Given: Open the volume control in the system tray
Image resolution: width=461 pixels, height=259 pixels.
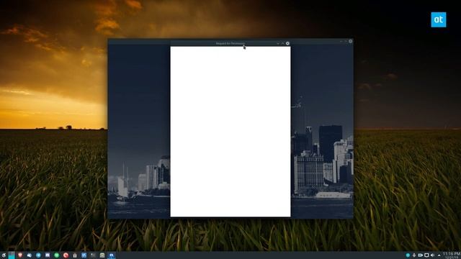Looking at the screenshot, I should click(432, 255).
